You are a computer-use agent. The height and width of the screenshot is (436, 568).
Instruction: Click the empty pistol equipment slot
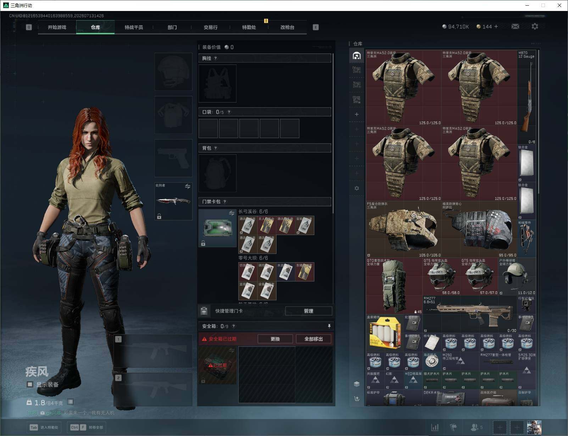173,158
